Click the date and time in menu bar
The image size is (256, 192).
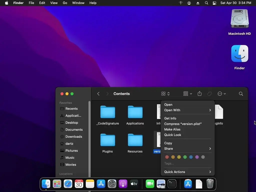tap(236, 3)
